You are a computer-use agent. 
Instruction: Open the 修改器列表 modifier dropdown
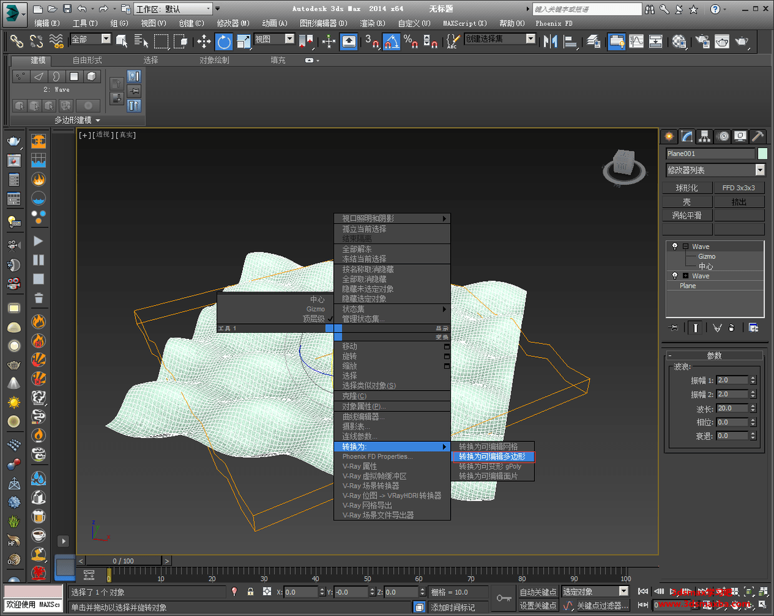[x=715, y=170]
